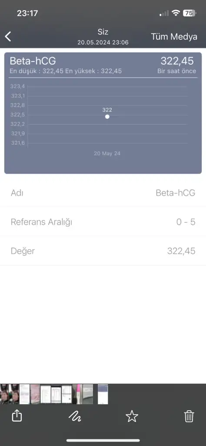The width and height of the screenshot is (206, 446).
Task: Tap the share icon
Action: click(x=17, y=416)
